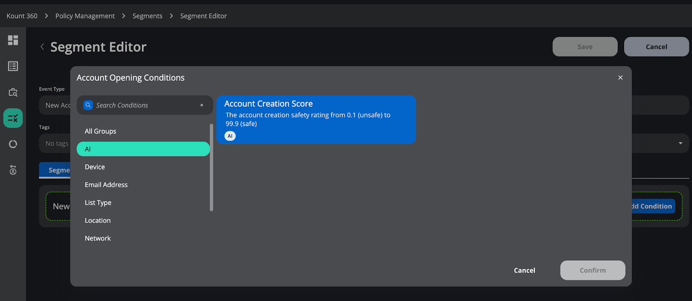Open the investigation search sidebar icon
692x301 pixels.
click(13, 92)
